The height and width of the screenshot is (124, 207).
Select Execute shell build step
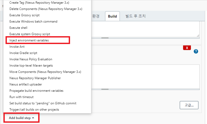[x=18, y=28]
